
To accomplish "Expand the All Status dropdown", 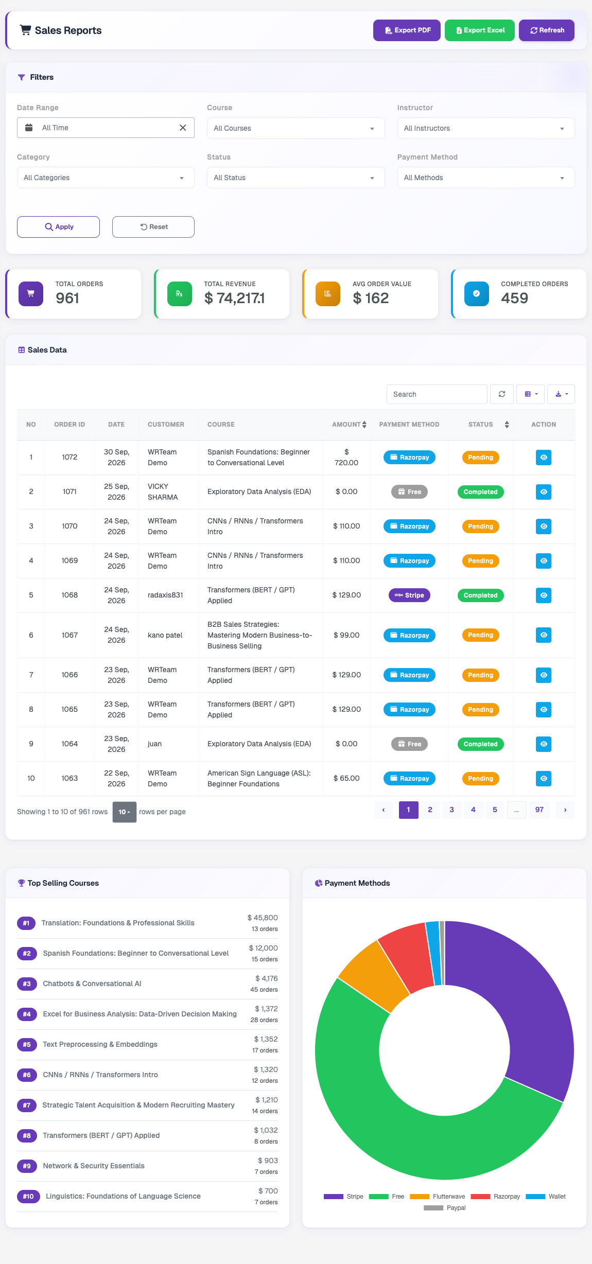I will click(x=295, y=178).
